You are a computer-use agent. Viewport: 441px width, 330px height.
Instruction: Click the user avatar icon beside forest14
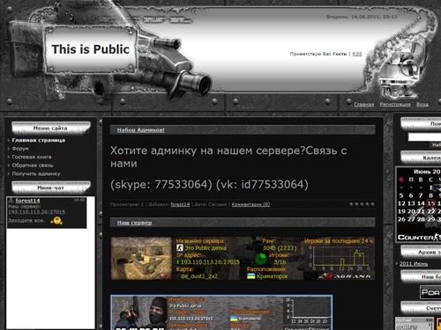11,201
